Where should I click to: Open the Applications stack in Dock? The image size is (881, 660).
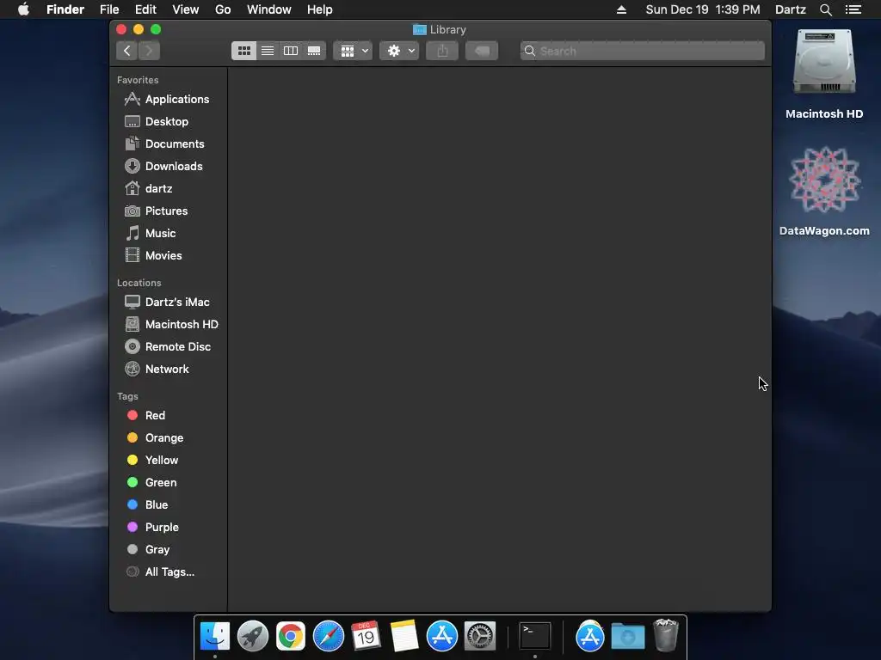pos(590,636)
